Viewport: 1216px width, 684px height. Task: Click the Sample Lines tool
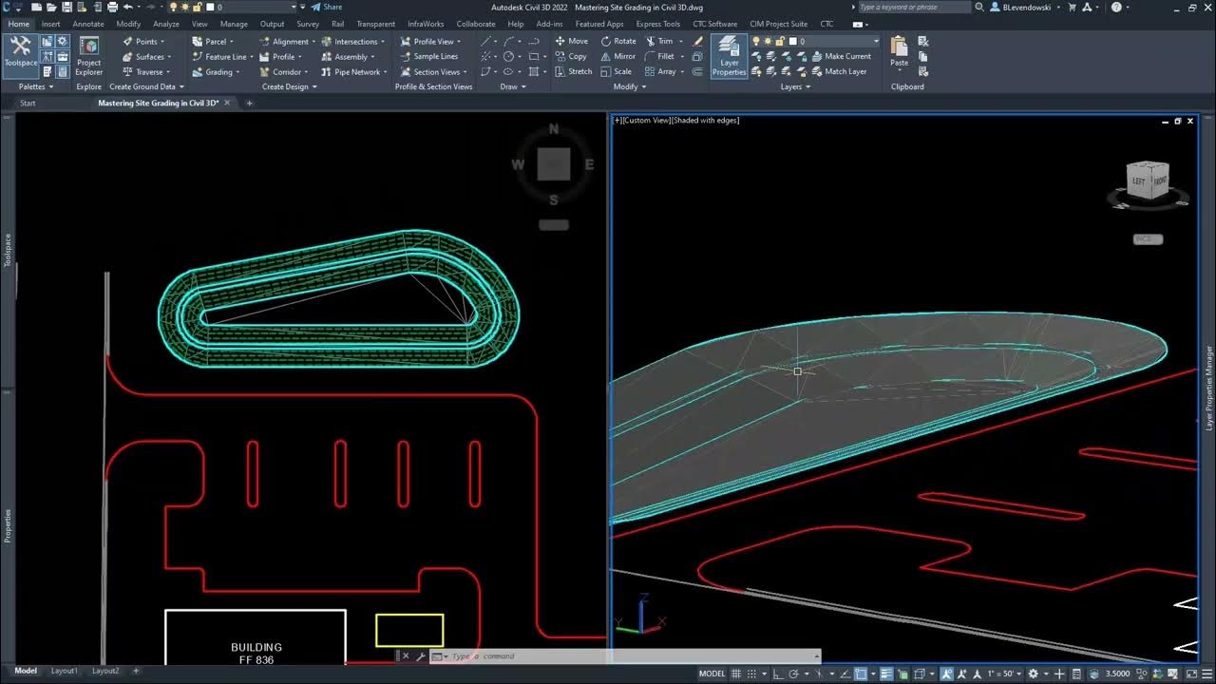coord(428,56)
